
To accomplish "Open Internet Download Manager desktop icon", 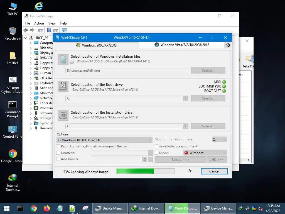I will (x=13, y=183).
